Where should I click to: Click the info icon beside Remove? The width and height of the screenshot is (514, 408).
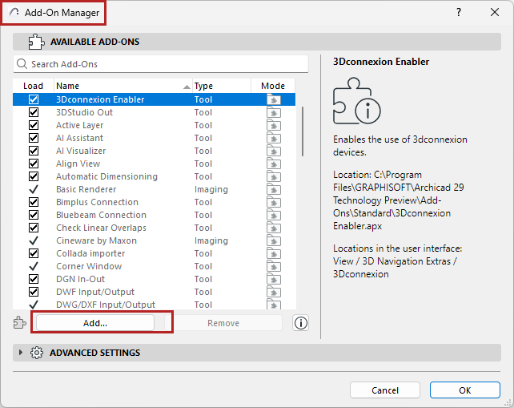click(301, 323)
